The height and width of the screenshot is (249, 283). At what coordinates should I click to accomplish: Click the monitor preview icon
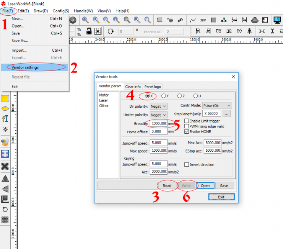(277, 20)
